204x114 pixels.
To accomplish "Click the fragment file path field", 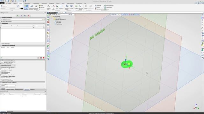I will pyautogui.click(x=21, y=20).
